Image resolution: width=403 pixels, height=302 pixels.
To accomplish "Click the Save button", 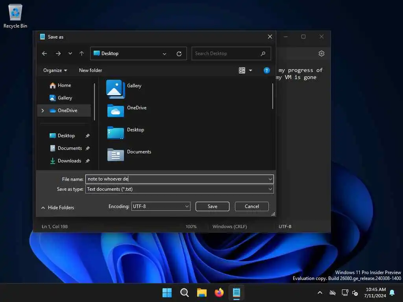I will coord(212,206).
